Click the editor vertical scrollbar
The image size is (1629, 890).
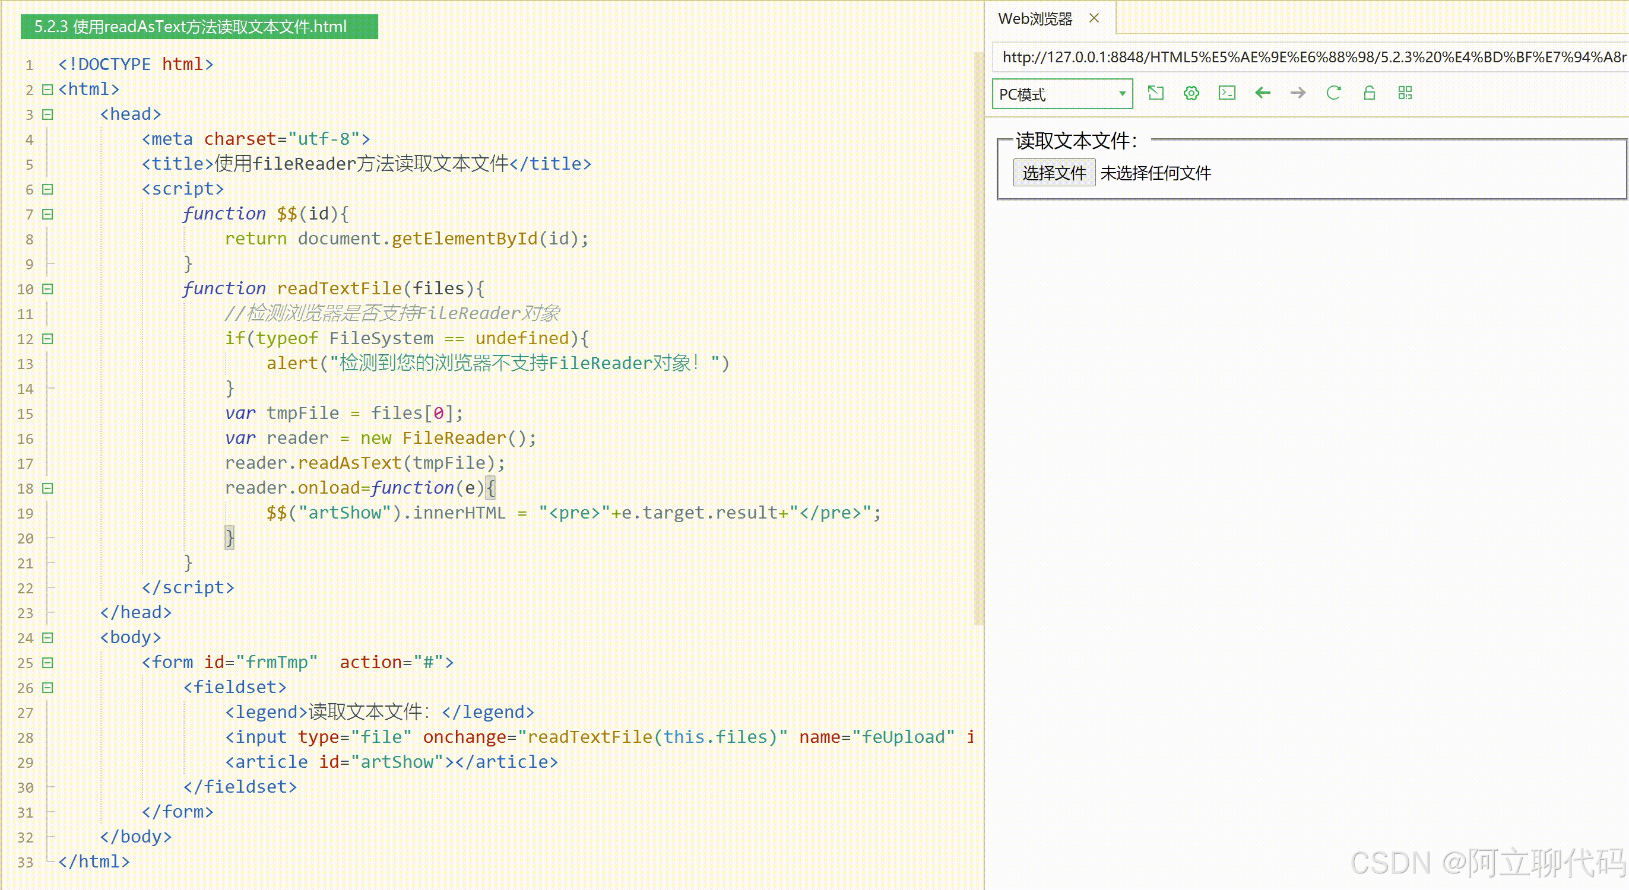978,338
